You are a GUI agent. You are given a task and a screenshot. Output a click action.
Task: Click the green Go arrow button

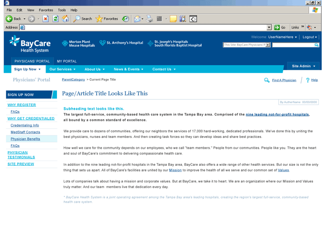tap(277, 27)
